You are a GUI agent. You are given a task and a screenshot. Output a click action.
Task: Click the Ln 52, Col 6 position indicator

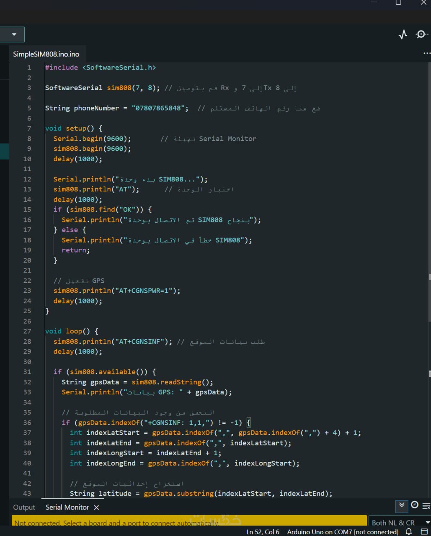coord(263,532)
